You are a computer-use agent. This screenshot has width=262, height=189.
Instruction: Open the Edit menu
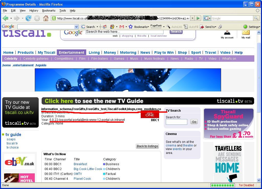(x=13, y=10)
